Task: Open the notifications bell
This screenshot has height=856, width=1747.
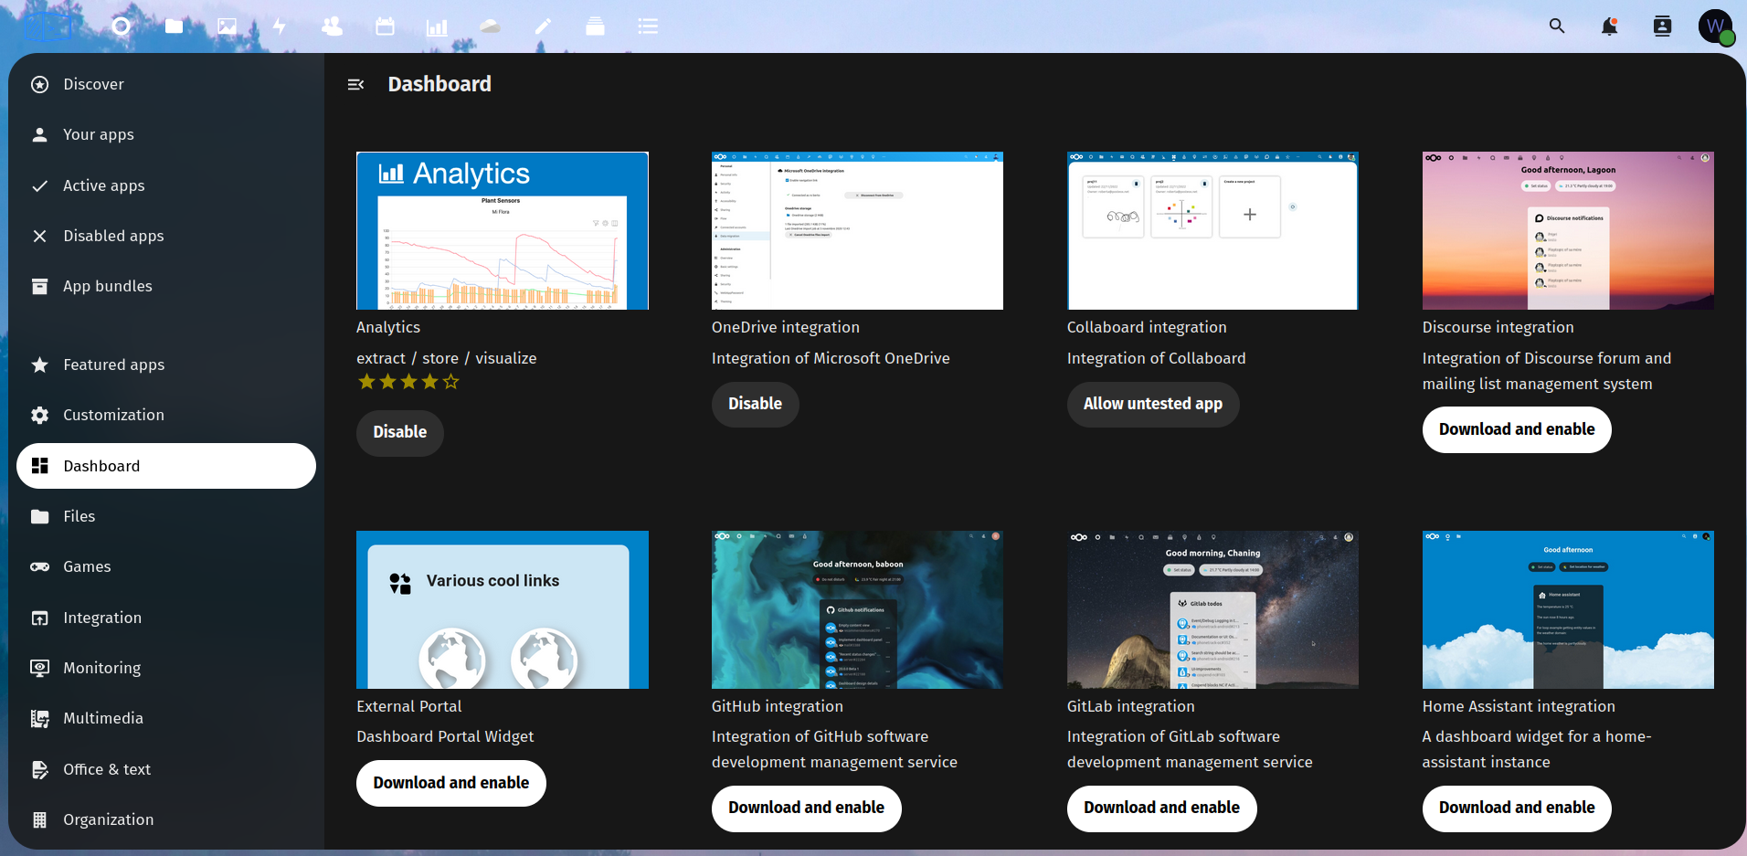Action: (x=1609, y=26)
